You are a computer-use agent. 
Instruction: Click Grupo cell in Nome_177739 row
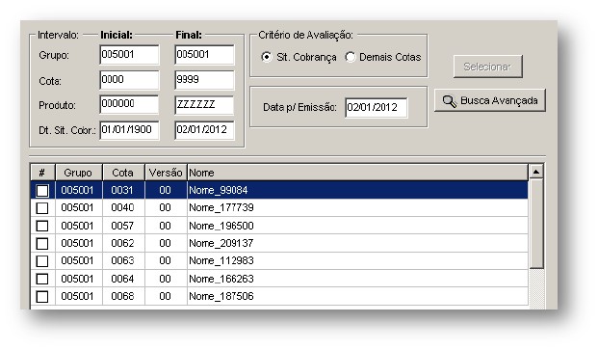(x=79, y=207)
